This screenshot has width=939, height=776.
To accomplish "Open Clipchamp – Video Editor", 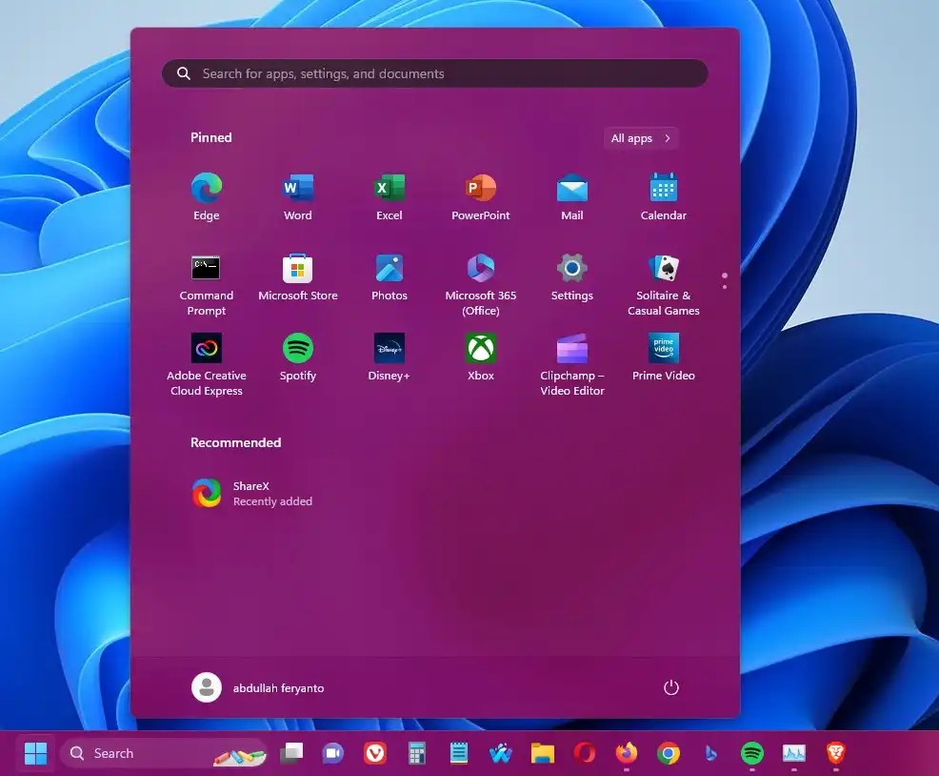I will (571, 350).
